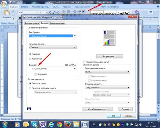Screen dimensions: 160x128
Task: Enable the Без рамок borderless checkbox
Action: tap(36, 74)
